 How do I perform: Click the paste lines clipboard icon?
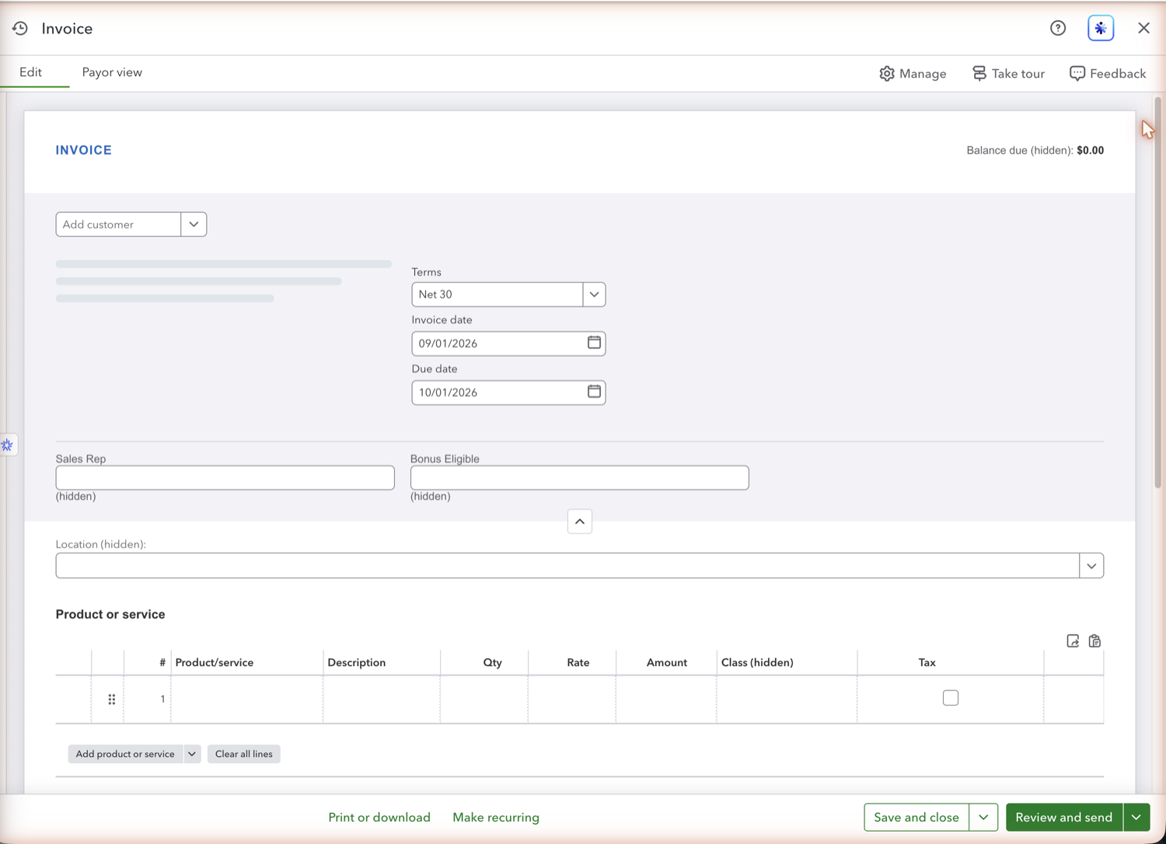[x=1094, y=641]
